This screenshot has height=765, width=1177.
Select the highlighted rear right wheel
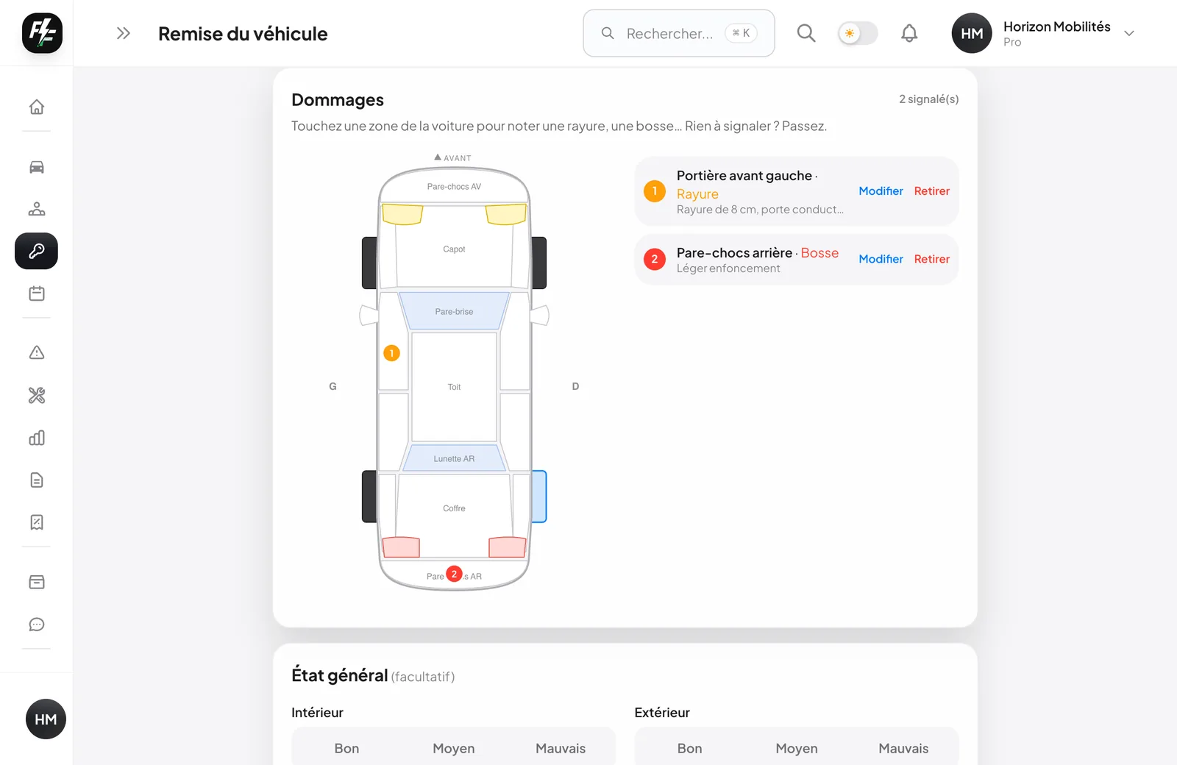click(x=539, y=497)
